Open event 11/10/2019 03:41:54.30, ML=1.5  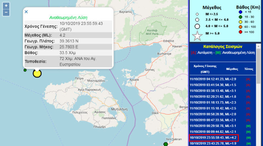click(x=213, y=85)
